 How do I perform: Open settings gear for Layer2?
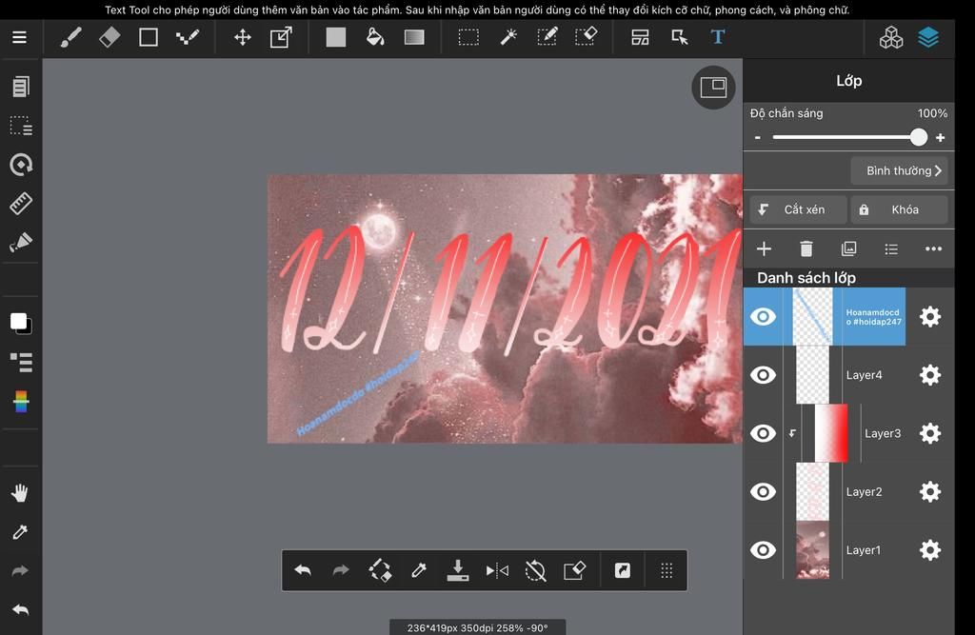tap(929, 492)
